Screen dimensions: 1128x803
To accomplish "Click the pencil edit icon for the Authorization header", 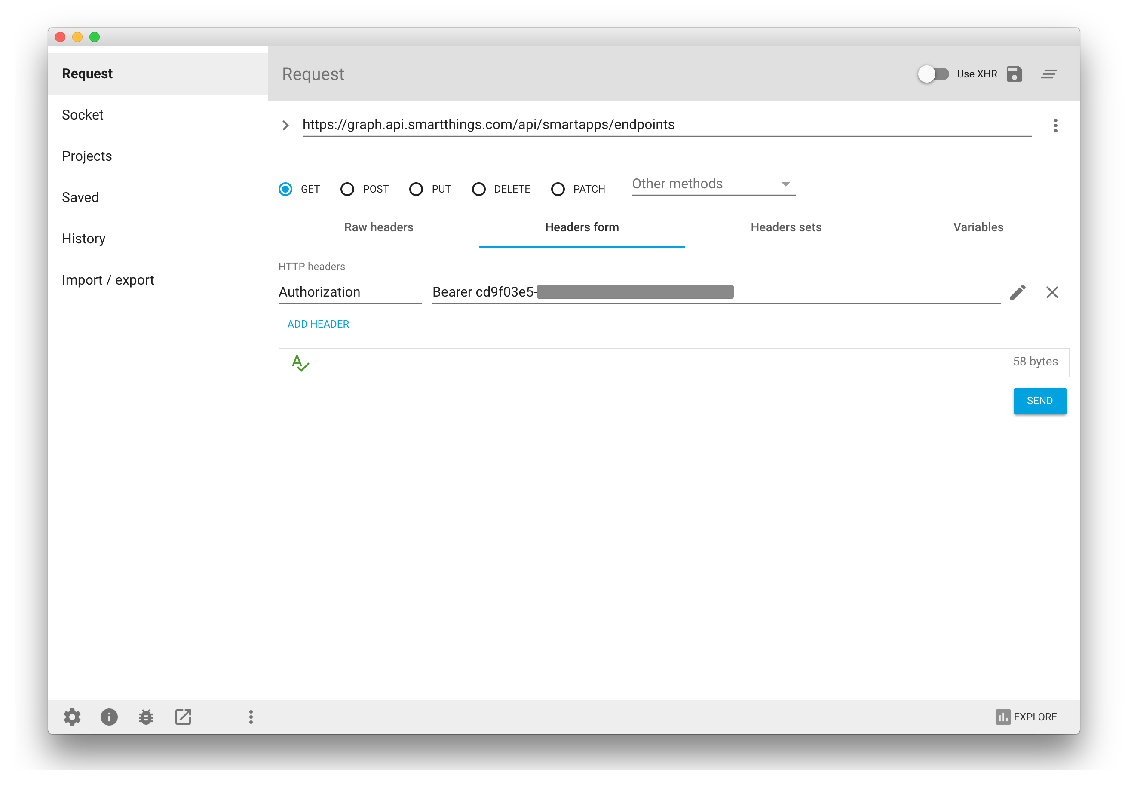I will (1017, 292).
